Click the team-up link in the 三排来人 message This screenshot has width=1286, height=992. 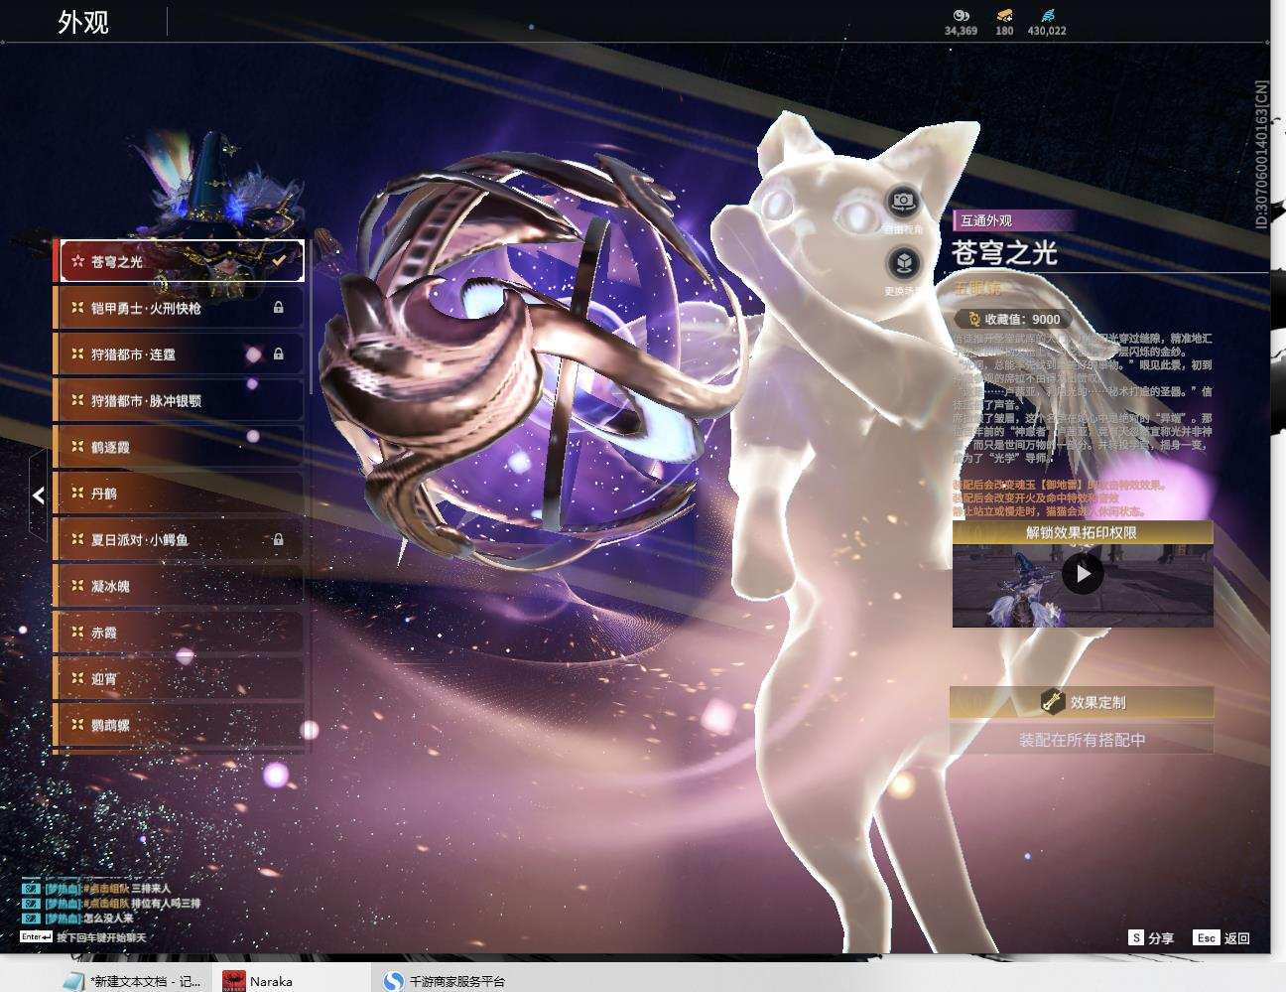click(x=108, y=889)
